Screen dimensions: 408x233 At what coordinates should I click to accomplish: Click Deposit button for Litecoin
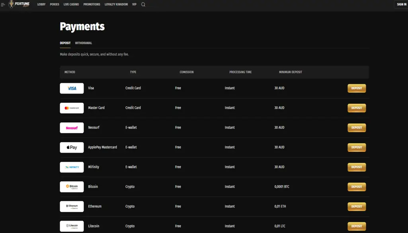pos(356,226)
